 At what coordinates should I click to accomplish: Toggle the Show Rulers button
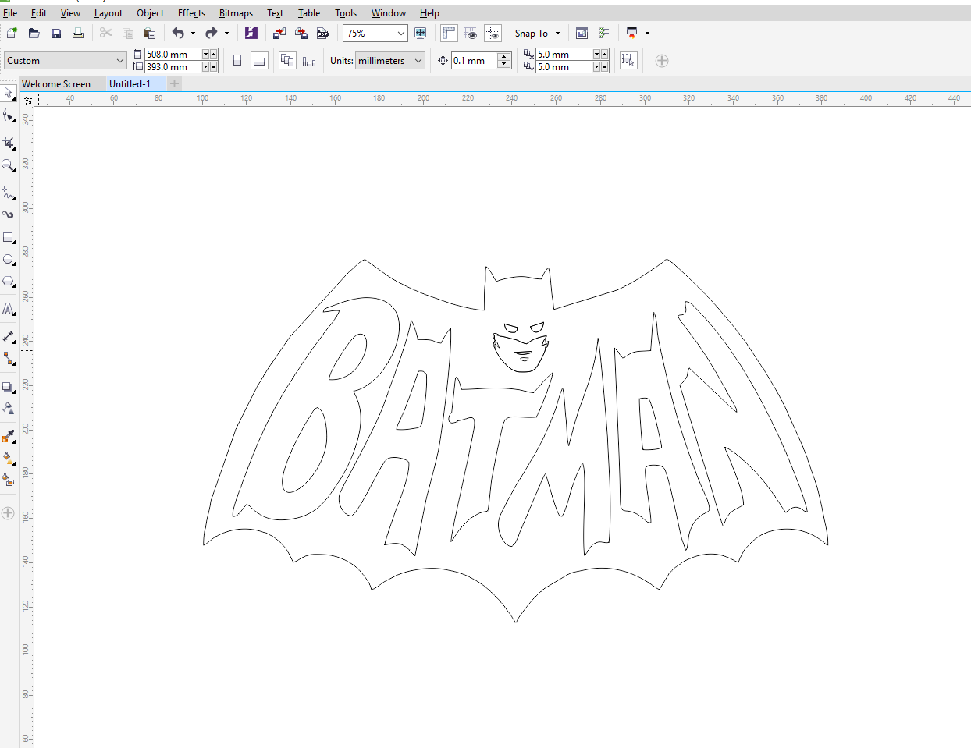pyautogui.click(x=449, y=33)
